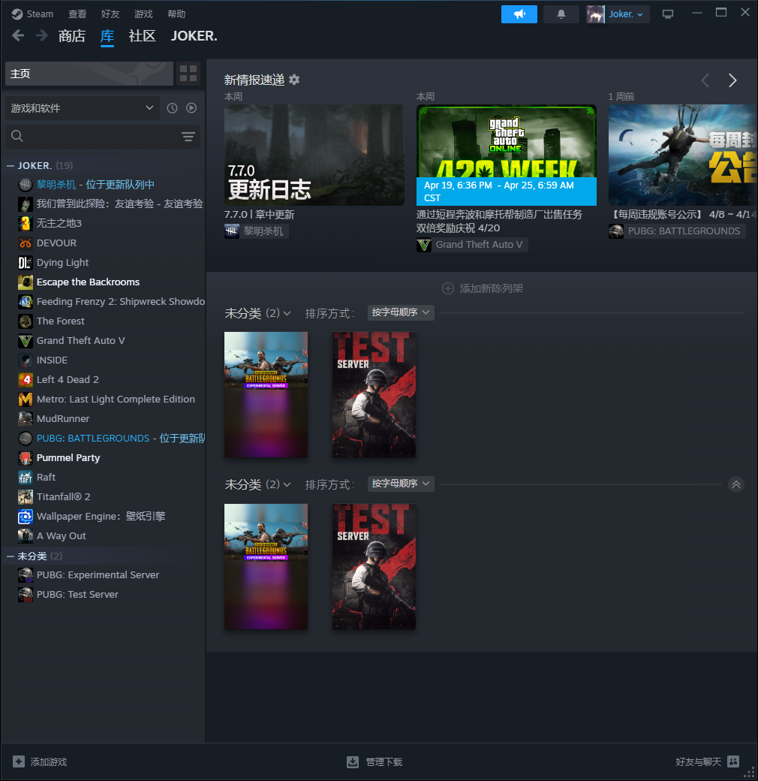Collapse second shelf with double-chevron icon

tap(736, 484)
